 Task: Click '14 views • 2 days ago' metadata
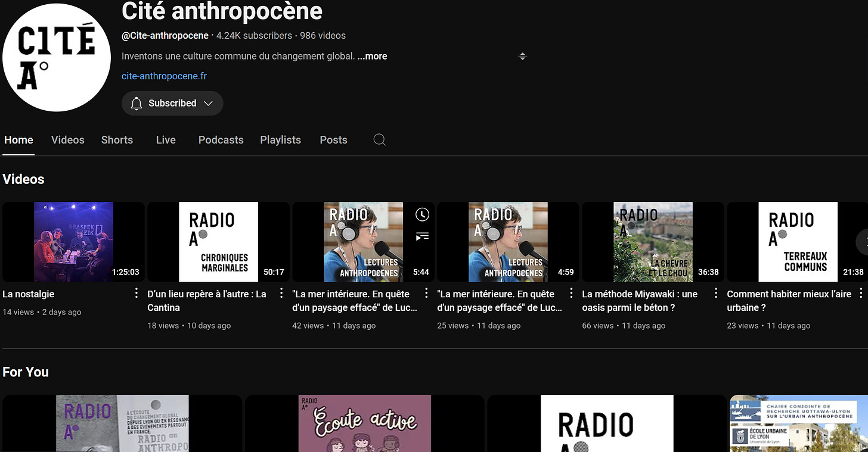click(42, 312)
